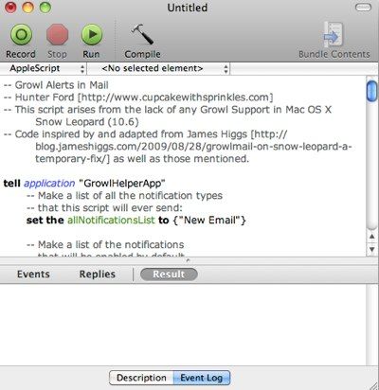Viewport: 379px width, 390px height.
Task: Click the yellow minimize window button
Action: (x=27, y=8)
